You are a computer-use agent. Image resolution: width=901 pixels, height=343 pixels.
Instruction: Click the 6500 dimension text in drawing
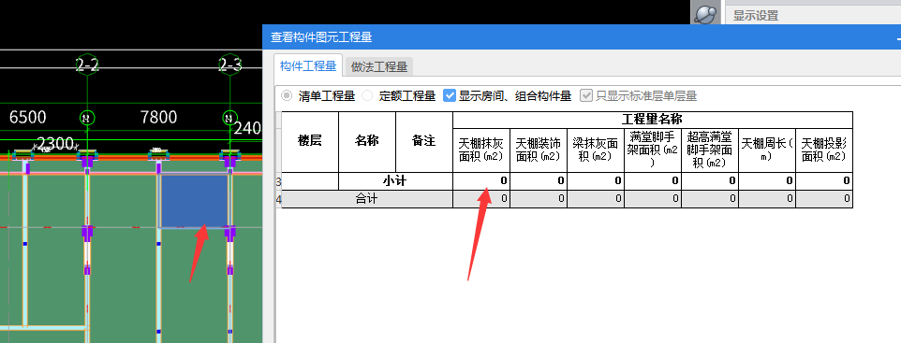27,118
